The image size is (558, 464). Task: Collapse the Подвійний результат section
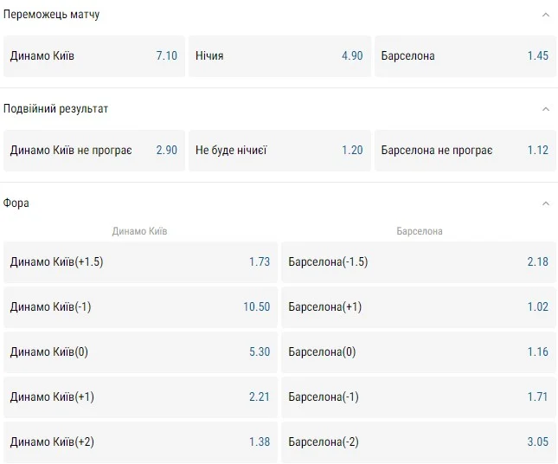[545, 109]
